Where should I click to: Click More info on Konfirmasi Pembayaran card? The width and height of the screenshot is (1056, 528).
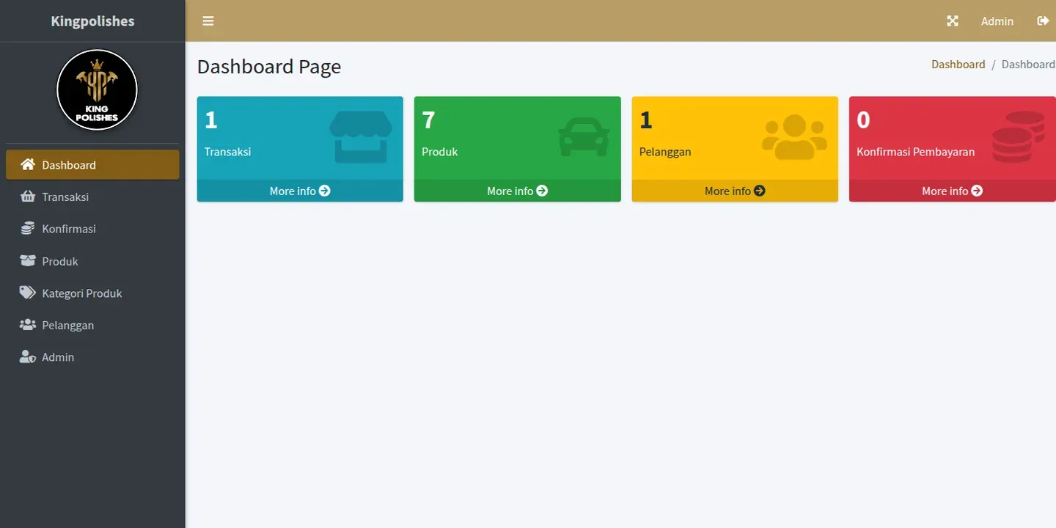click(952, 191)
